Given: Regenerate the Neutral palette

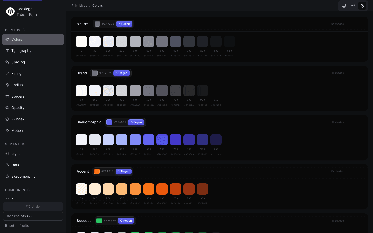Looking at the screenshot, I should pos(124,24).
